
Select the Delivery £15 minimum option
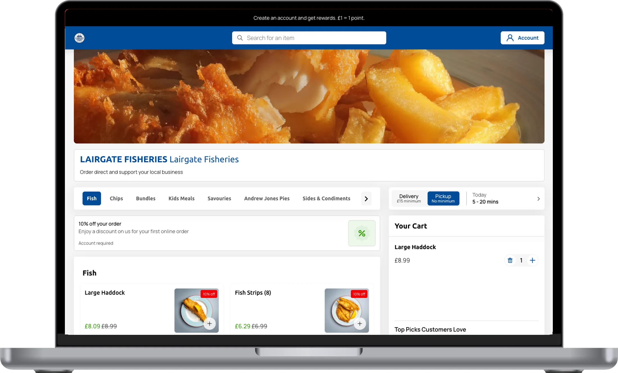click(x=409, y=198)
